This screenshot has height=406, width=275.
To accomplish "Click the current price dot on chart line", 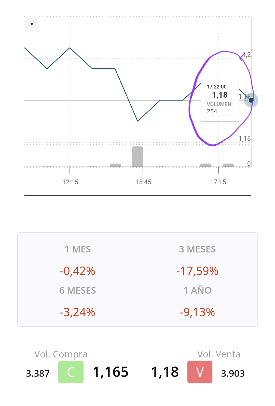I will point(251,100).
